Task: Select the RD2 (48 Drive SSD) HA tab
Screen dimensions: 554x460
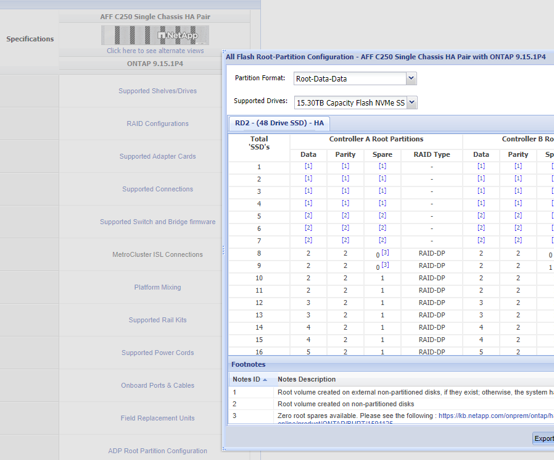Action: tap(279, 123)
